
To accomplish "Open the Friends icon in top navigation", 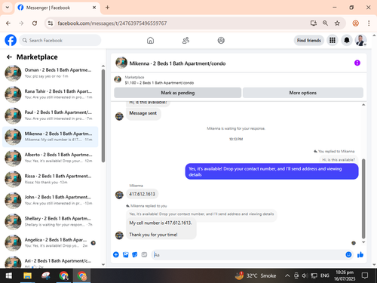I will pyautogui.click(x=185, y=40).
